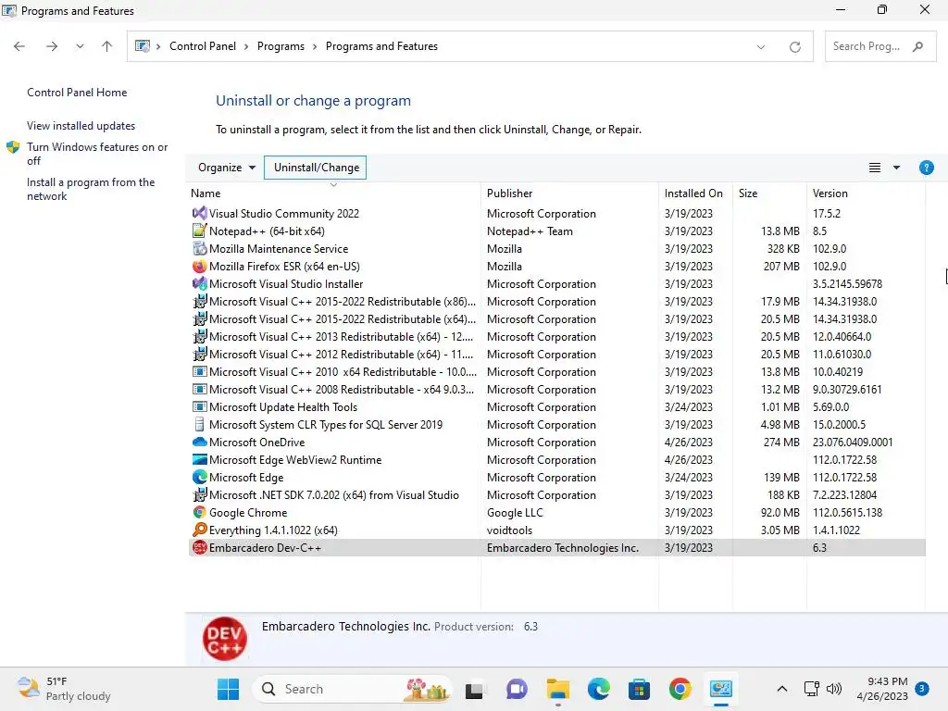Select Microsoft Visual C++ 2010 x64 Redistributable
The height and width of the screenshot is (711, 948).
(556, 372)
